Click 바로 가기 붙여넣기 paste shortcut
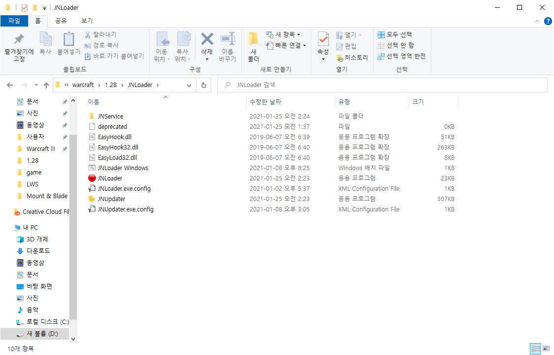Image resolution: width=554 pixels, height=355 pixels. point(114,56)
